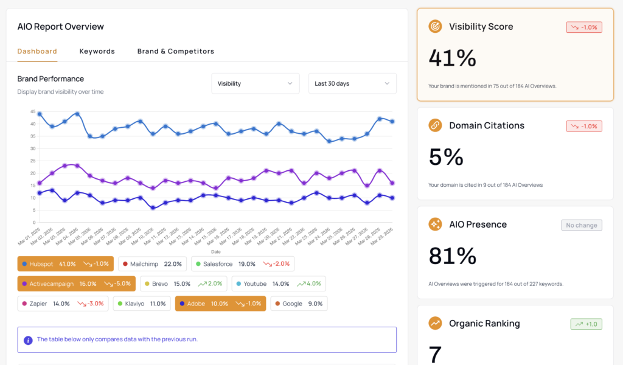Enable the Mailchimp series in the chart
The height and width of the screenshot is (365, 623).
[x=151, y=264]
